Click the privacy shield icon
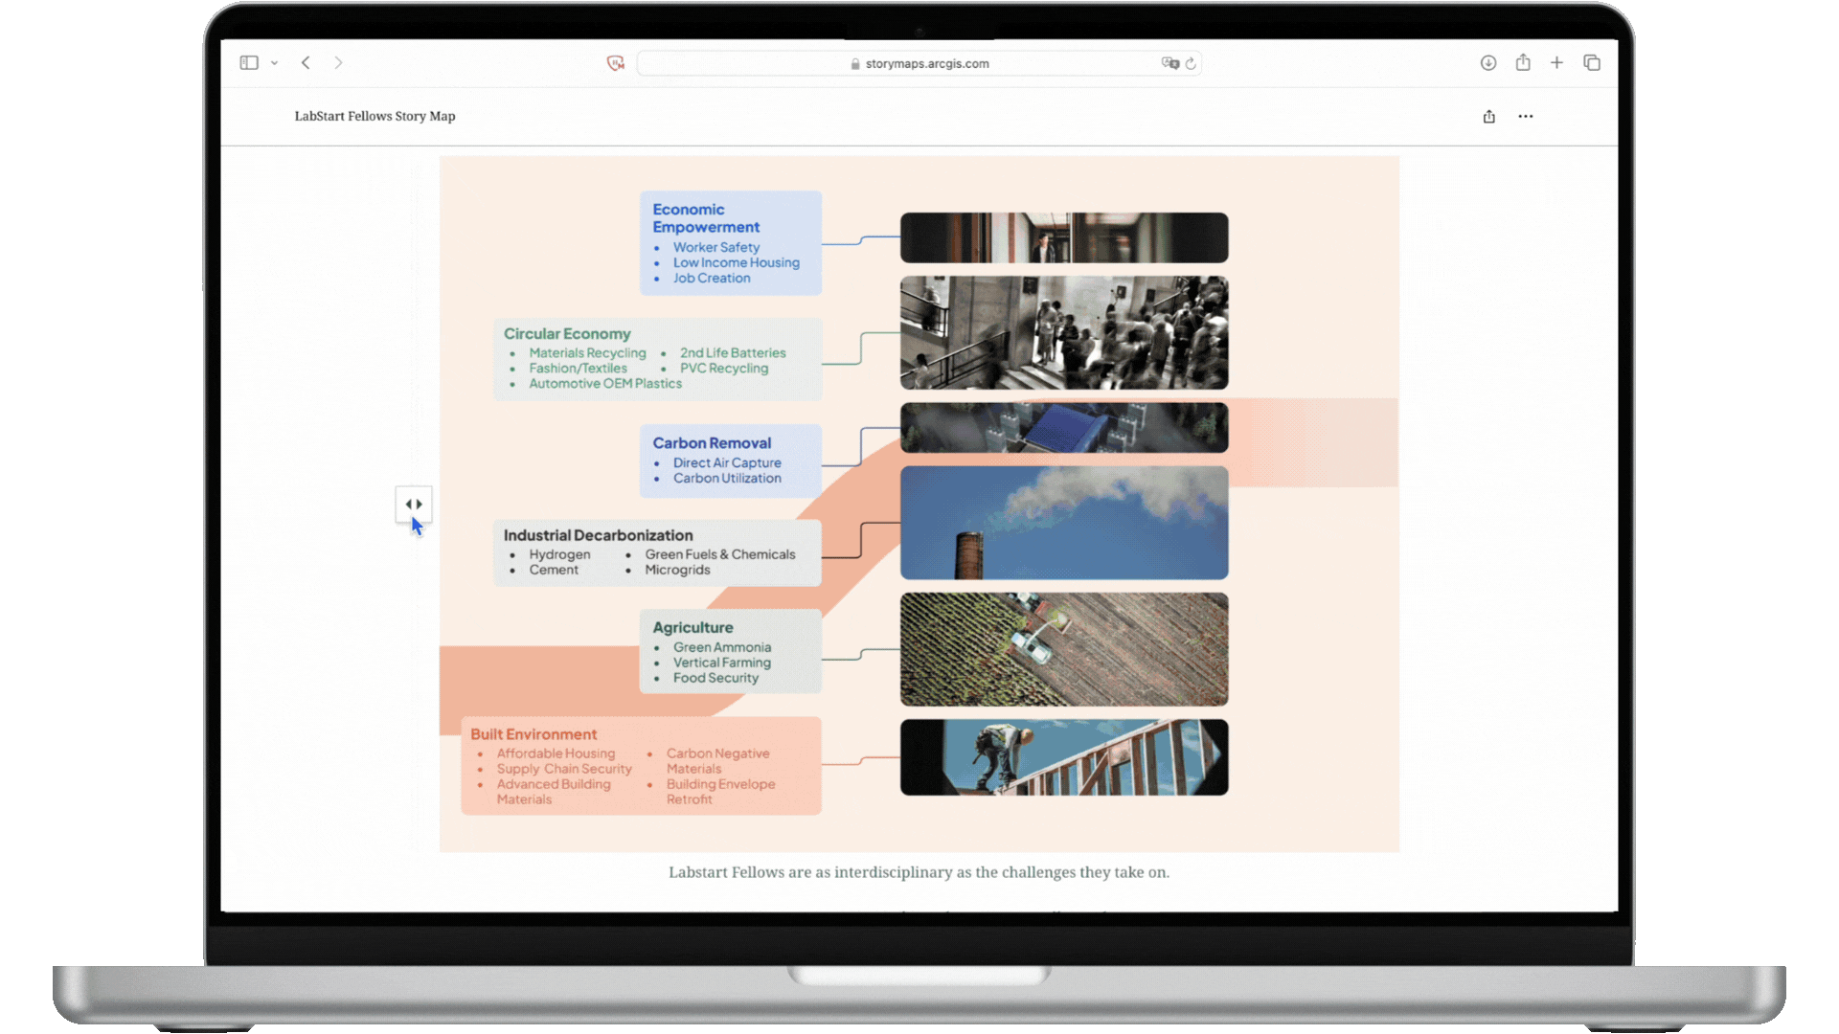 (x=616, y=63)
